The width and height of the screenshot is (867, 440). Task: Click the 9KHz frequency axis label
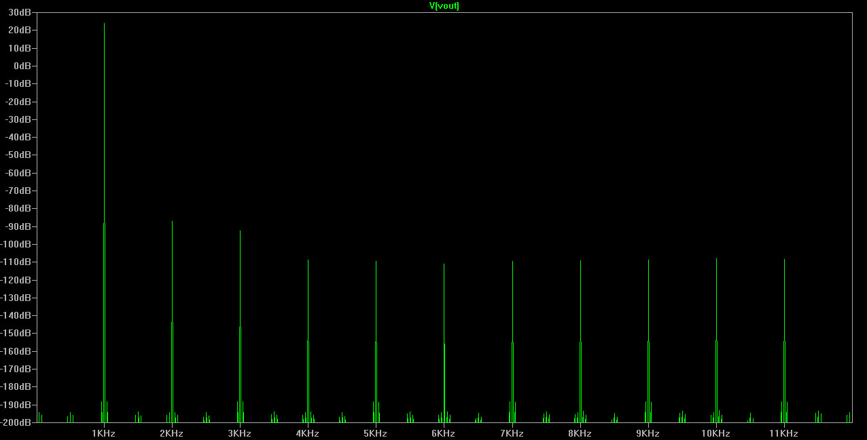(x=648, y=433)
